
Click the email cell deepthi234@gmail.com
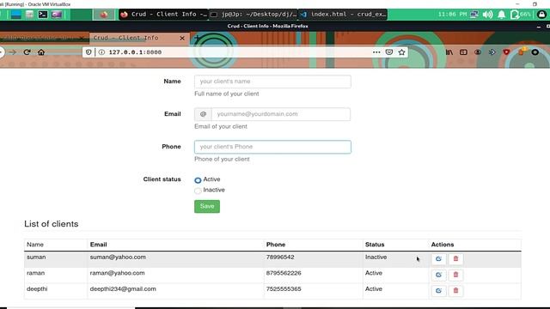coord(123,289)
